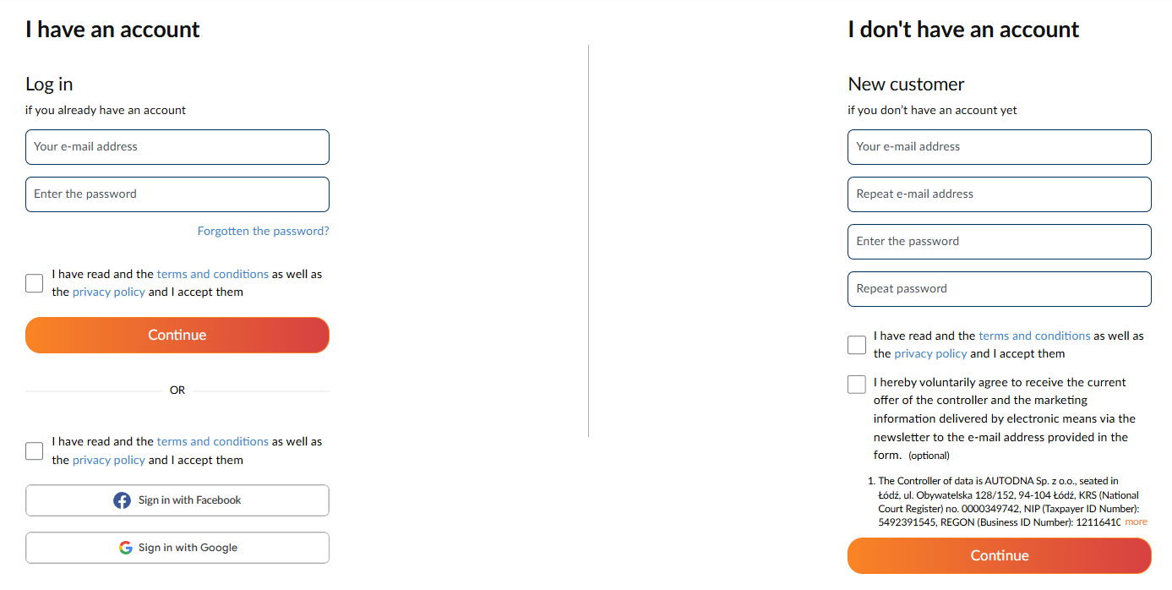Focus the login e-mail address field
This screenshot has width=1172, height=590.
point(177,147)
